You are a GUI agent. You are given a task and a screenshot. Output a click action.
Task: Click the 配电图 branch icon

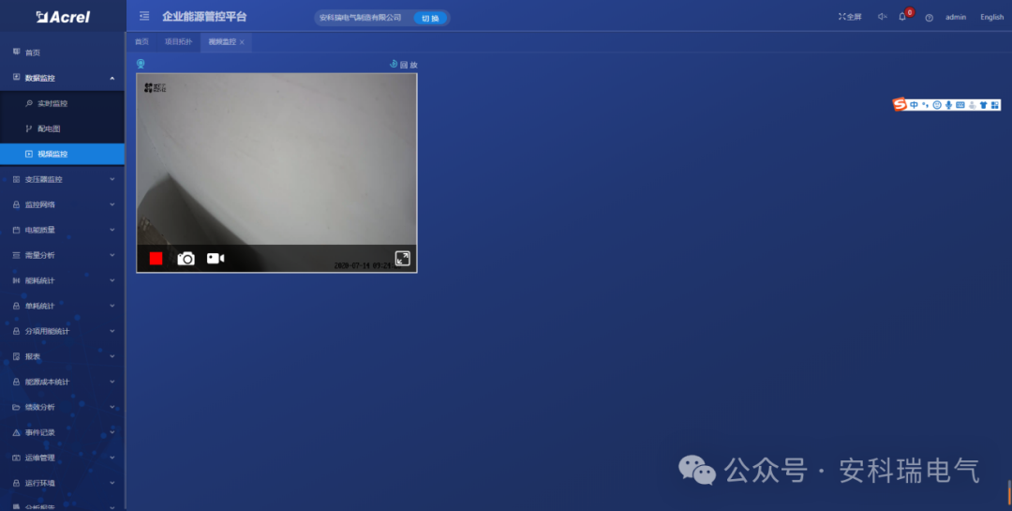pos(28,128)
